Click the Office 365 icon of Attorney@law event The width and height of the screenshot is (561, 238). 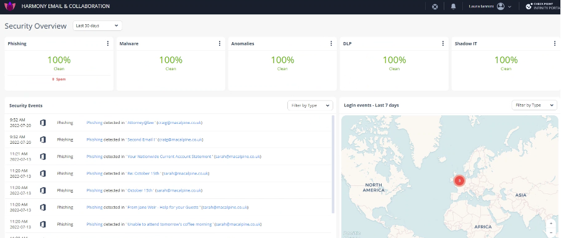pyautogui.click(x=43, y=123)
